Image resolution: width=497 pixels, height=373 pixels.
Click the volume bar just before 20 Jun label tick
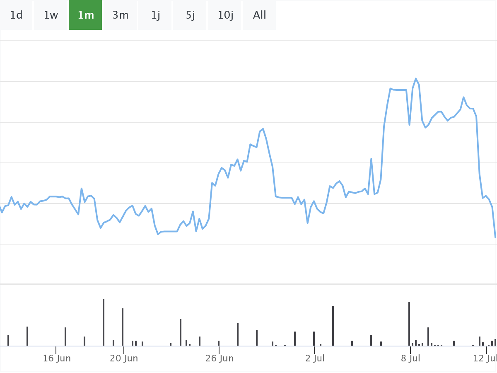click(123, 327)
